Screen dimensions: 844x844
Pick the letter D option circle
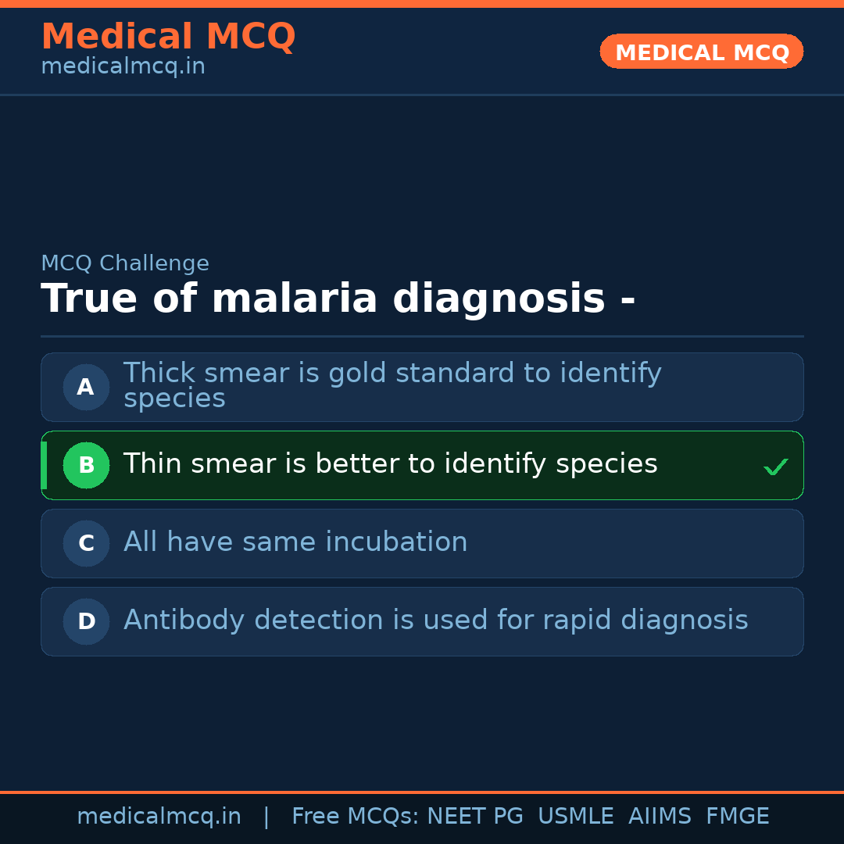pyautogui.click(x=86, y=621)
